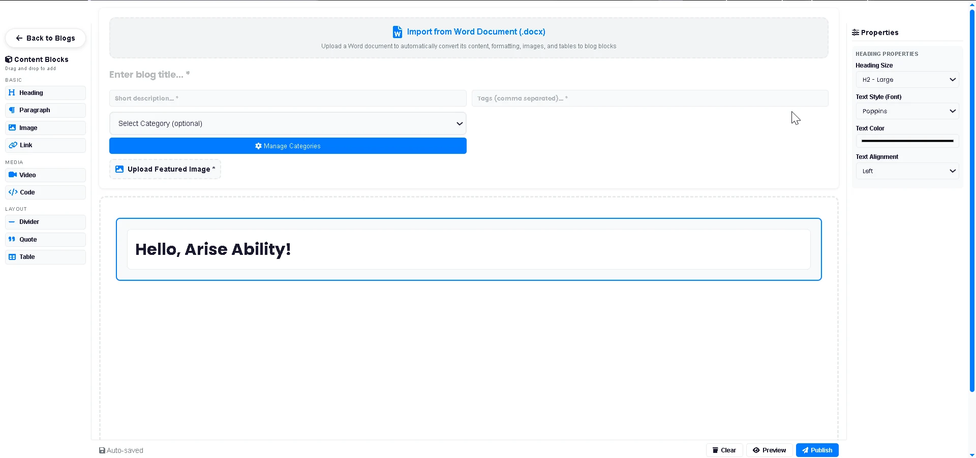The width and height of the screenshot is (976, 458).
Task: Go back to Blogs
Action: [45, 38]
